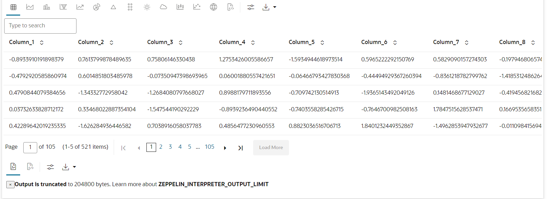The width and height of the screenshot is (547, 199).
Task: Sort by Column_7
Action: [467, 42]
